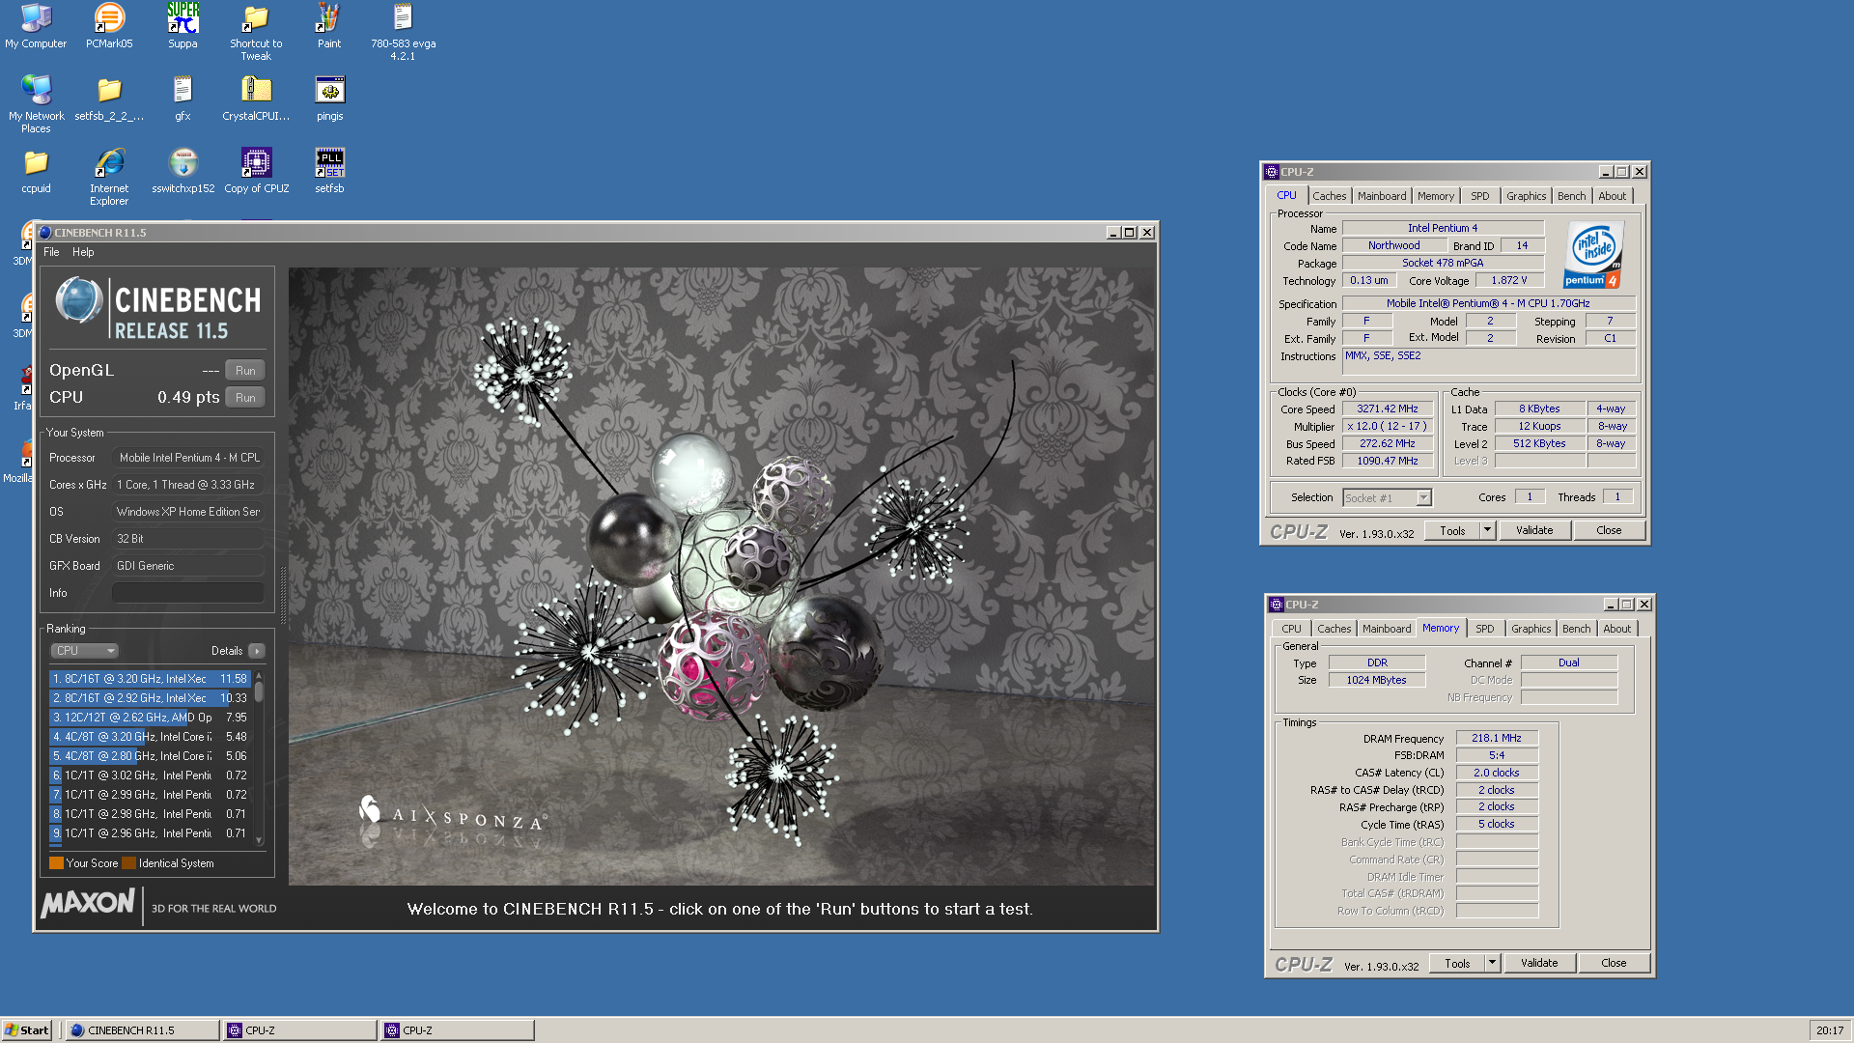Image resolution: width=1854 pixels, height=1043 pixels.
Task: Open My Network Places icon
Action: tap(36, 104)
